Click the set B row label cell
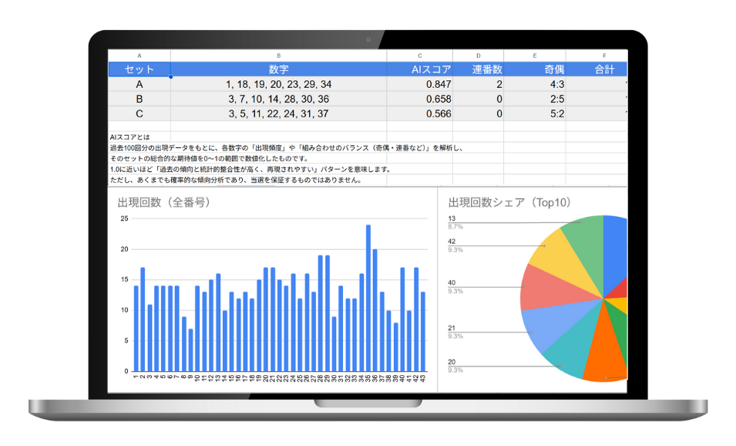 [x=139, y=99]
